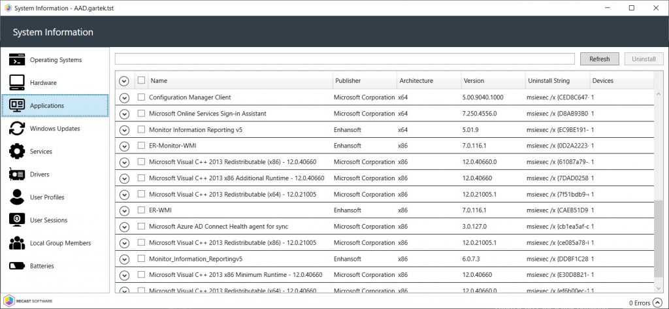Expand Visual C++ 2013 Redistributable (x86) 12.0.40660 row
The height and width of the screenshot is (309, 669).
(x=124, y=162)
